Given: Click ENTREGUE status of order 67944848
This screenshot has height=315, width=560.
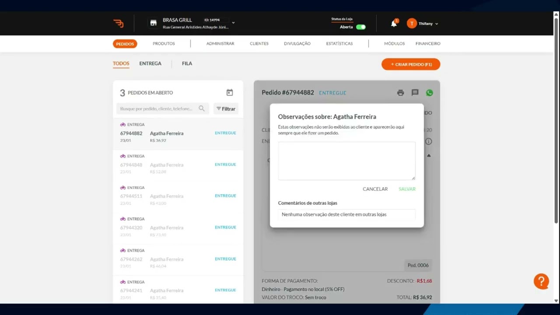Looking at the screenshot, I should (x=225, y=164).
